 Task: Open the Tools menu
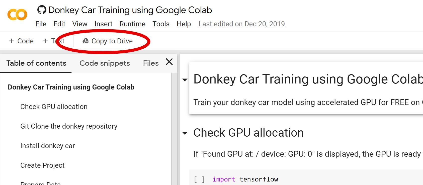(x=161, y=24)
